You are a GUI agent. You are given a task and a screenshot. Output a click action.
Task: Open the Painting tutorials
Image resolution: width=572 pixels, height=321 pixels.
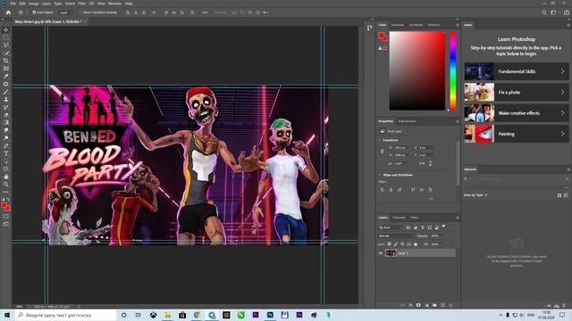(x=517, y=134)
